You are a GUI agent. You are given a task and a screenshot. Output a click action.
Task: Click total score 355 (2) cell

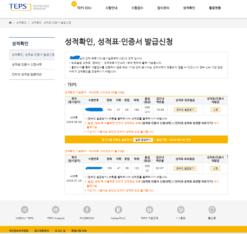click(147, 168)
